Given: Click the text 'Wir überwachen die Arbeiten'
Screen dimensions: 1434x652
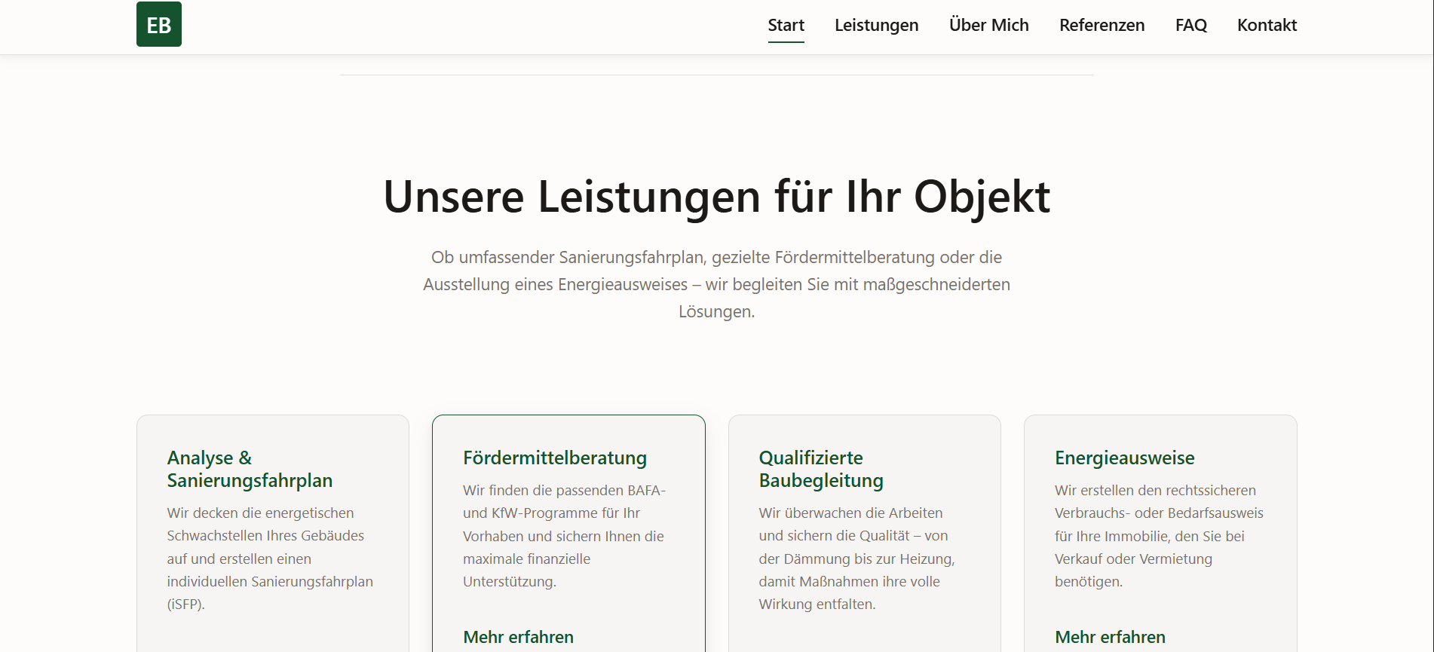Looking at the screenshot, I should click(x=850, y=513).
